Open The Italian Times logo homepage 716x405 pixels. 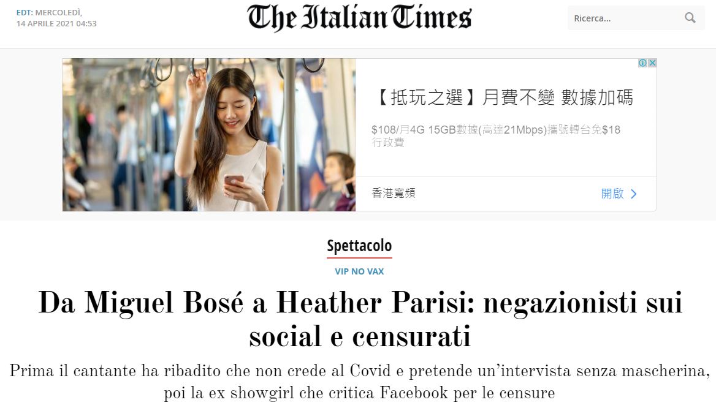click(359, 18)
